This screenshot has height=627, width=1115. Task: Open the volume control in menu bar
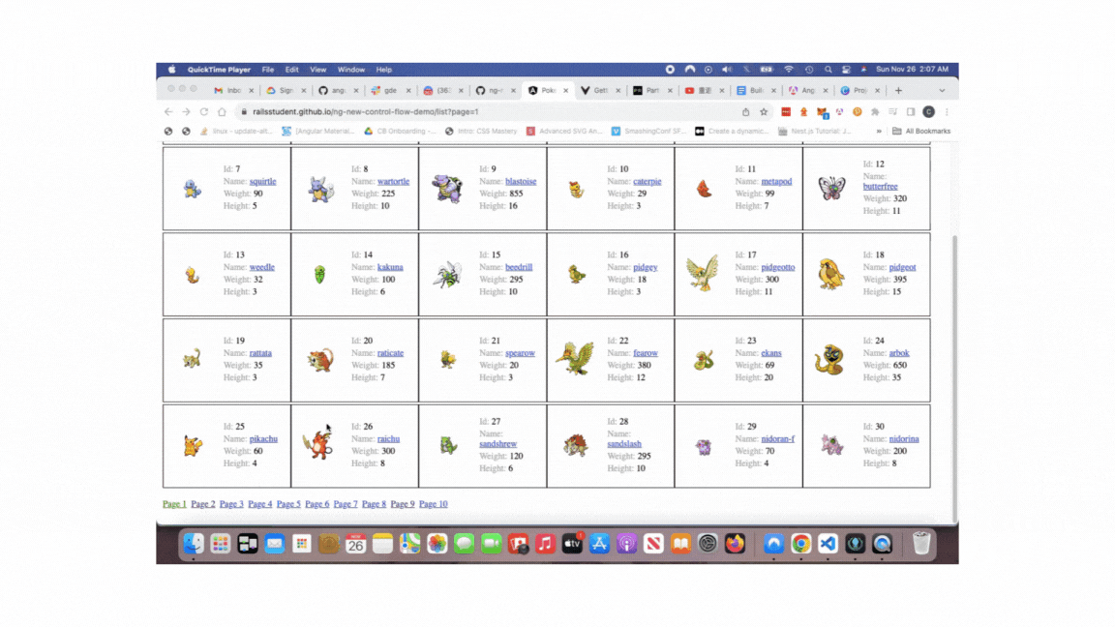727,70
